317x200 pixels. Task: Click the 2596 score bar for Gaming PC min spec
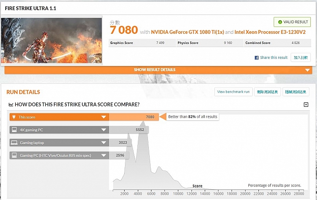click(119, 156)
